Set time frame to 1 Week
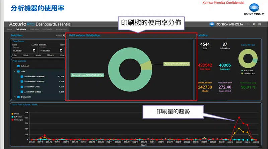 25,55
